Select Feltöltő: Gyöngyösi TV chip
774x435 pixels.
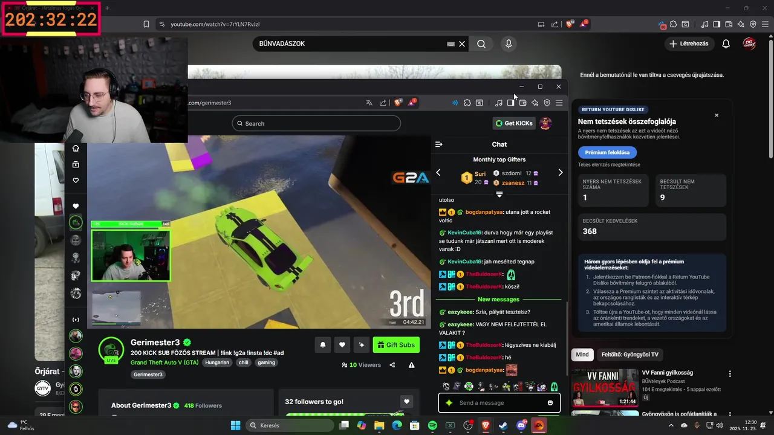click(630, 355)
